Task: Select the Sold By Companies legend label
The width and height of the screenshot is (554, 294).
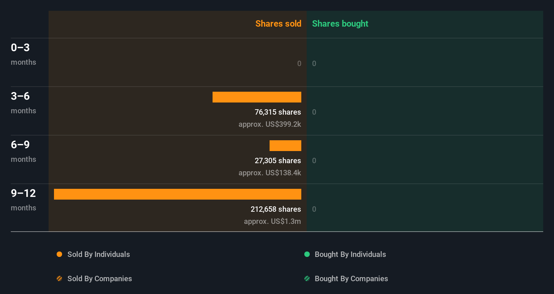Action: [100, 279]
